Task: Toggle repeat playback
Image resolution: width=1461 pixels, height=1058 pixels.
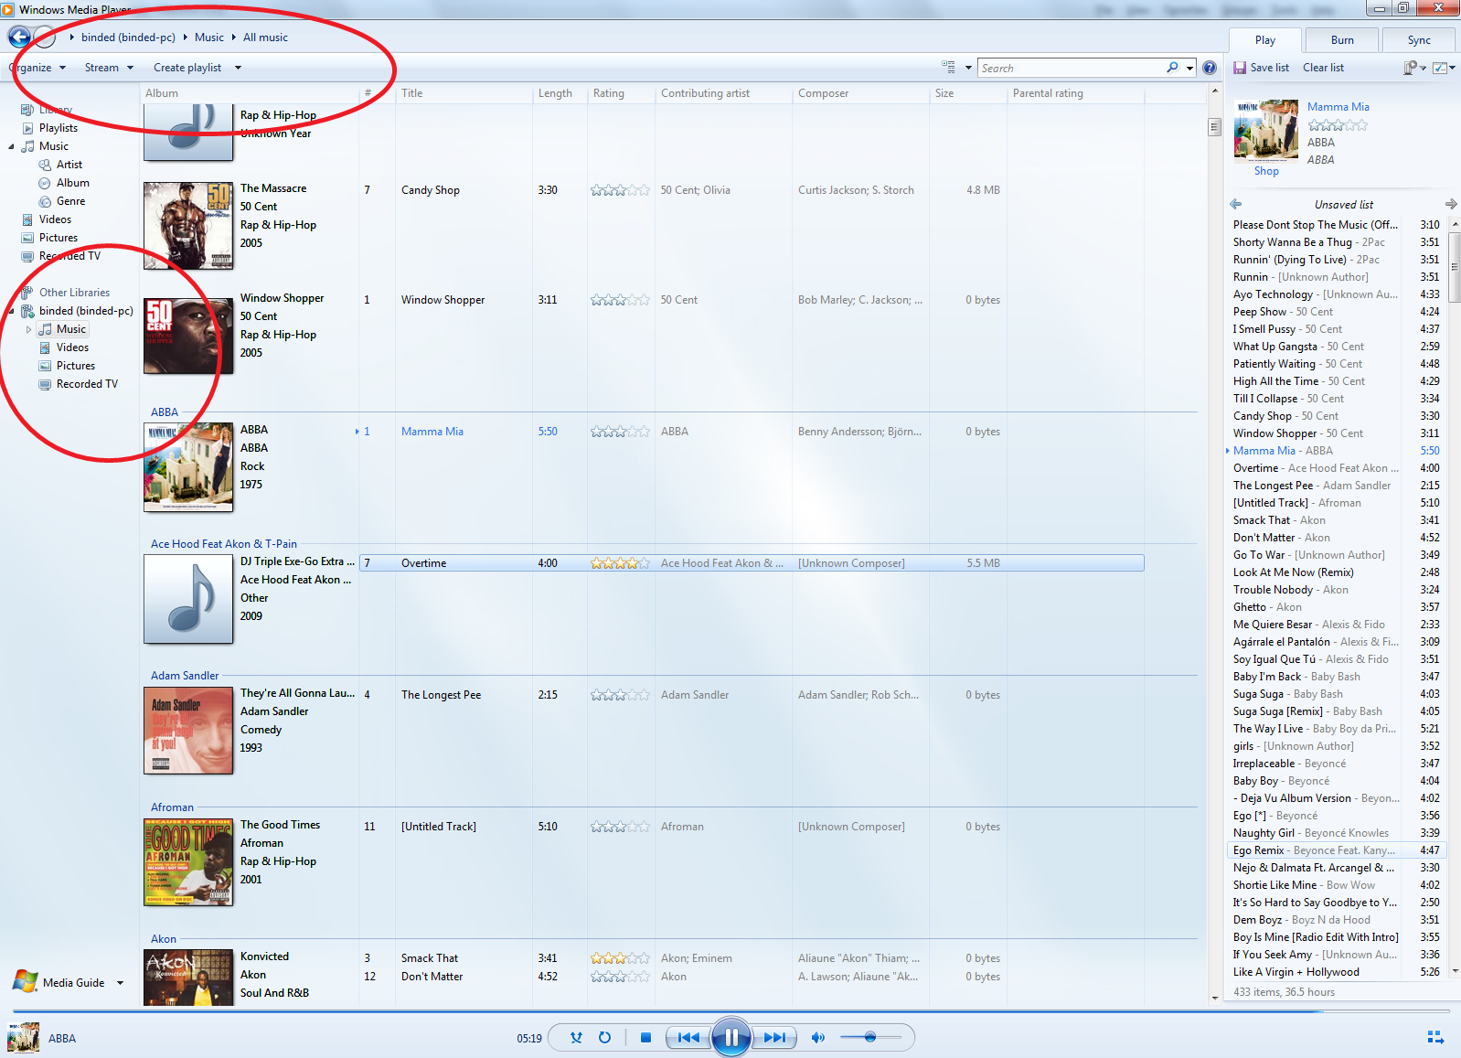Action: (x=604, y=1038)
